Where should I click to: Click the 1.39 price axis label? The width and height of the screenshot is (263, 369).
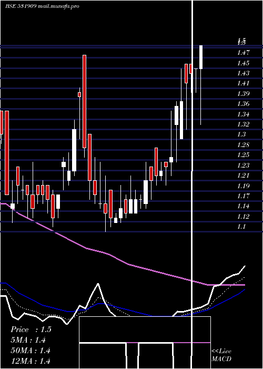[x=243, y=94]
